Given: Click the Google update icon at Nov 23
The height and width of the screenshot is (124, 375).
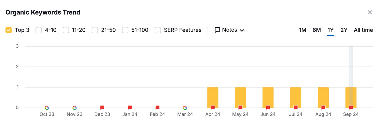Looking at the screenshot, I should [x=74, y=108].
